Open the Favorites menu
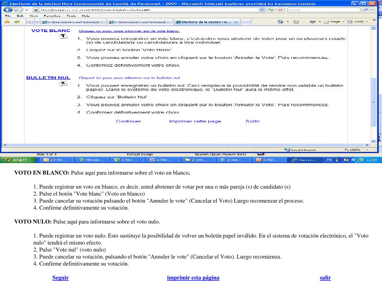The width and height of the screenshot is (382, 286). point(52,16)
